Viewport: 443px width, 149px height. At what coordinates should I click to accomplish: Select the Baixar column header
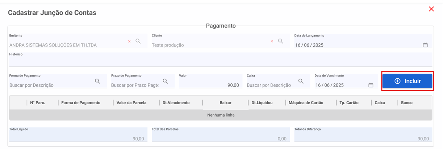click(x=225, y=102)
